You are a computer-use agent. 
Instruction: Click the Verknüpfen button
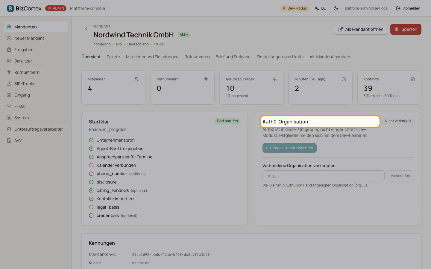400,176
